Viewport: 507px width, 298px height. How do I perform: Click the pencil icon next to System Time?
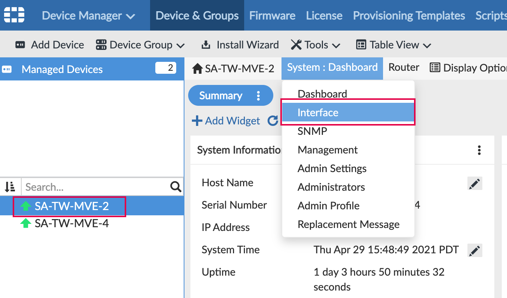coord(475,250)
